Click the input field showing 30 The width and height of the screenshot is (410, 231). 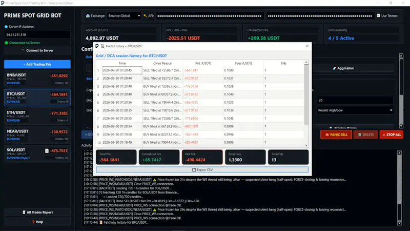point(355,100)
